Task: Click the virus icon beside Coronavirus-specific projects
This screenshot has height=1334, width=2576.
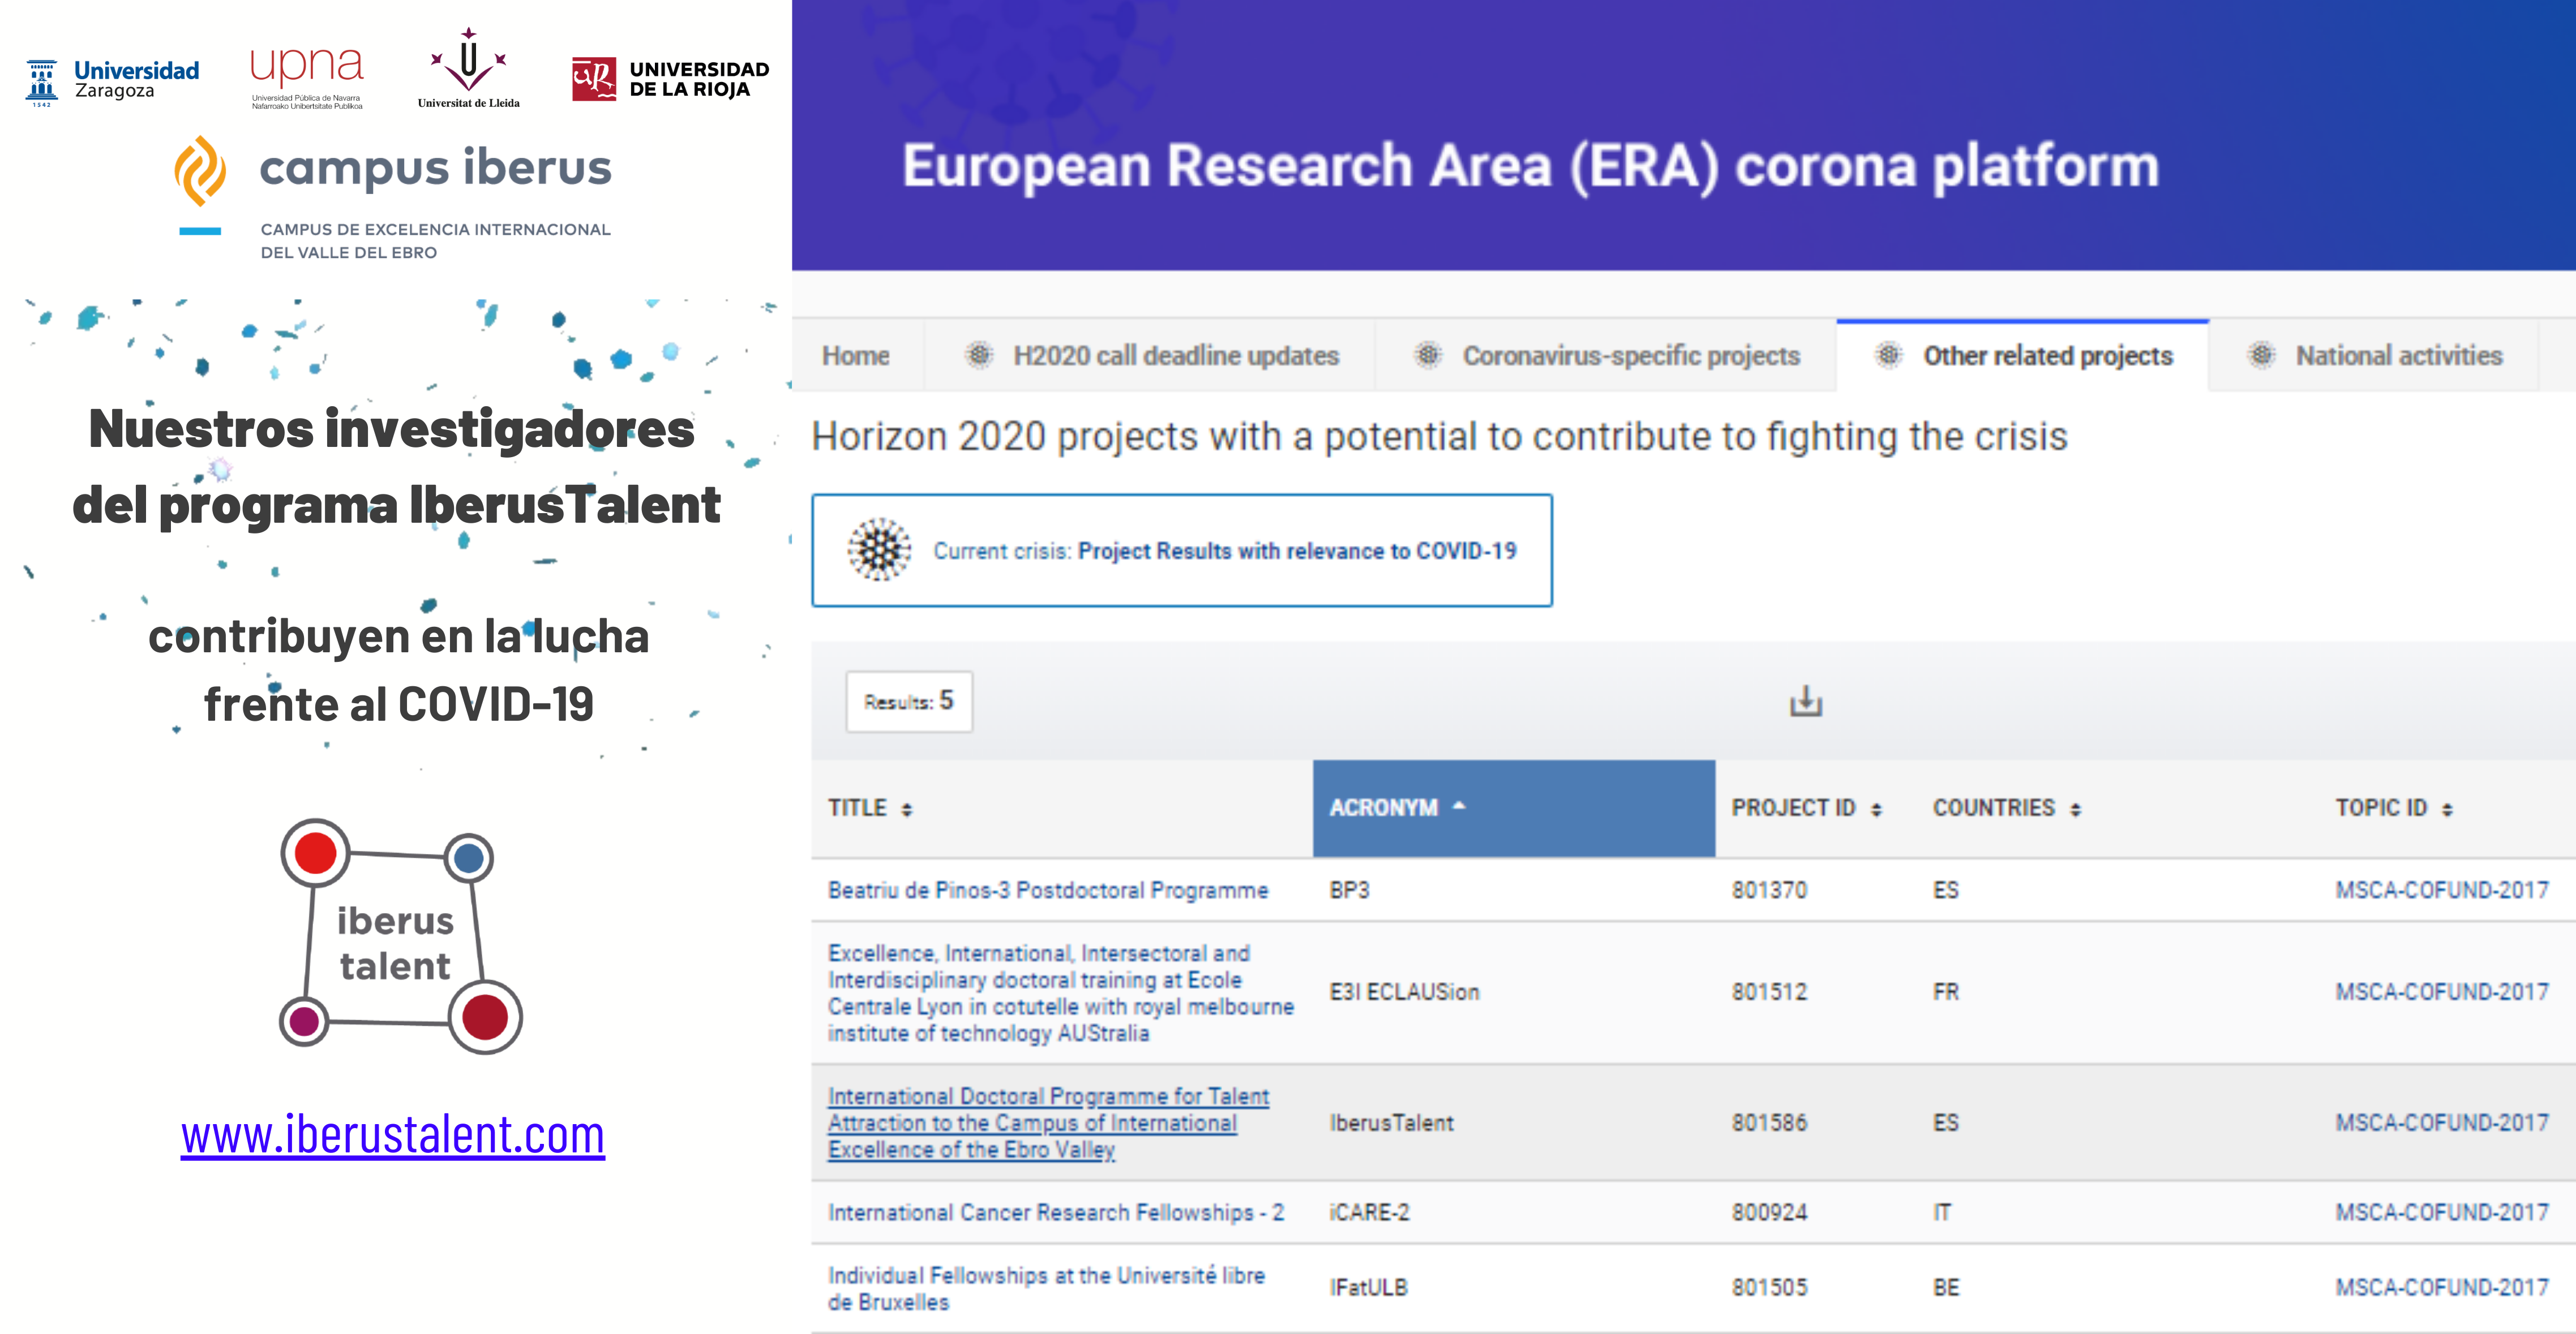Action: coord(1428,355)
